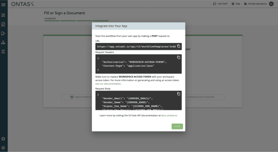Viewport: 278px width, 152px height.
Task: Close the Integrate Into Your App dialog
Action: coord(177,126)
